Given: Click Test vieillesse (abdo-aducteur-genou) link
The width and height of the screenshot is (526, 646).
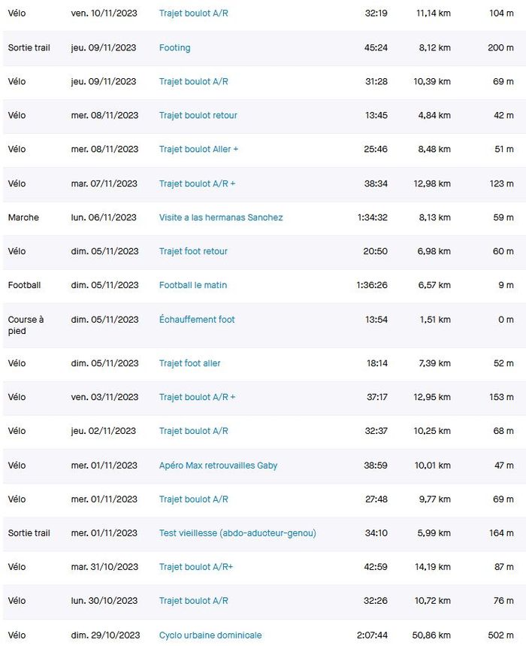Looking at the screenshot, I should [x=237, y=533].
